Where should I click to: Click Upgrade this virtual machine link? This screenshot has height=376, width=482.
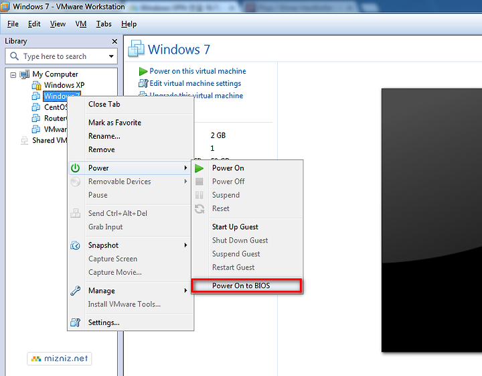(196, 96)
